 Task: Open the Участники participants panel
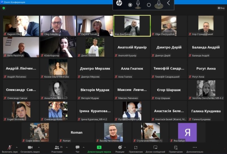click(57, 149)
